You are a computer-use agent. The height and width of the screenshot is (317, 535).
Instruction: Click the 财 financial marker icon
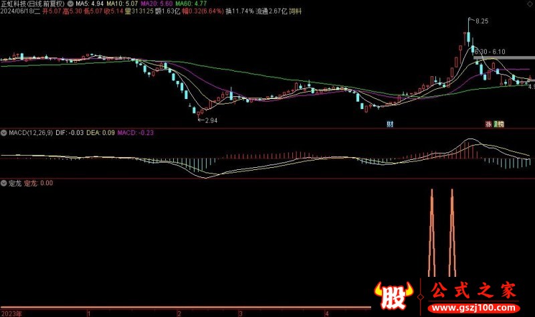[x=390, y=124]
